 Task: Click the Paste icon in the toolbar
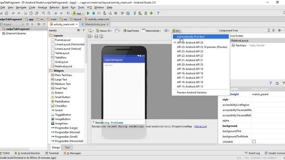point(37,13)
